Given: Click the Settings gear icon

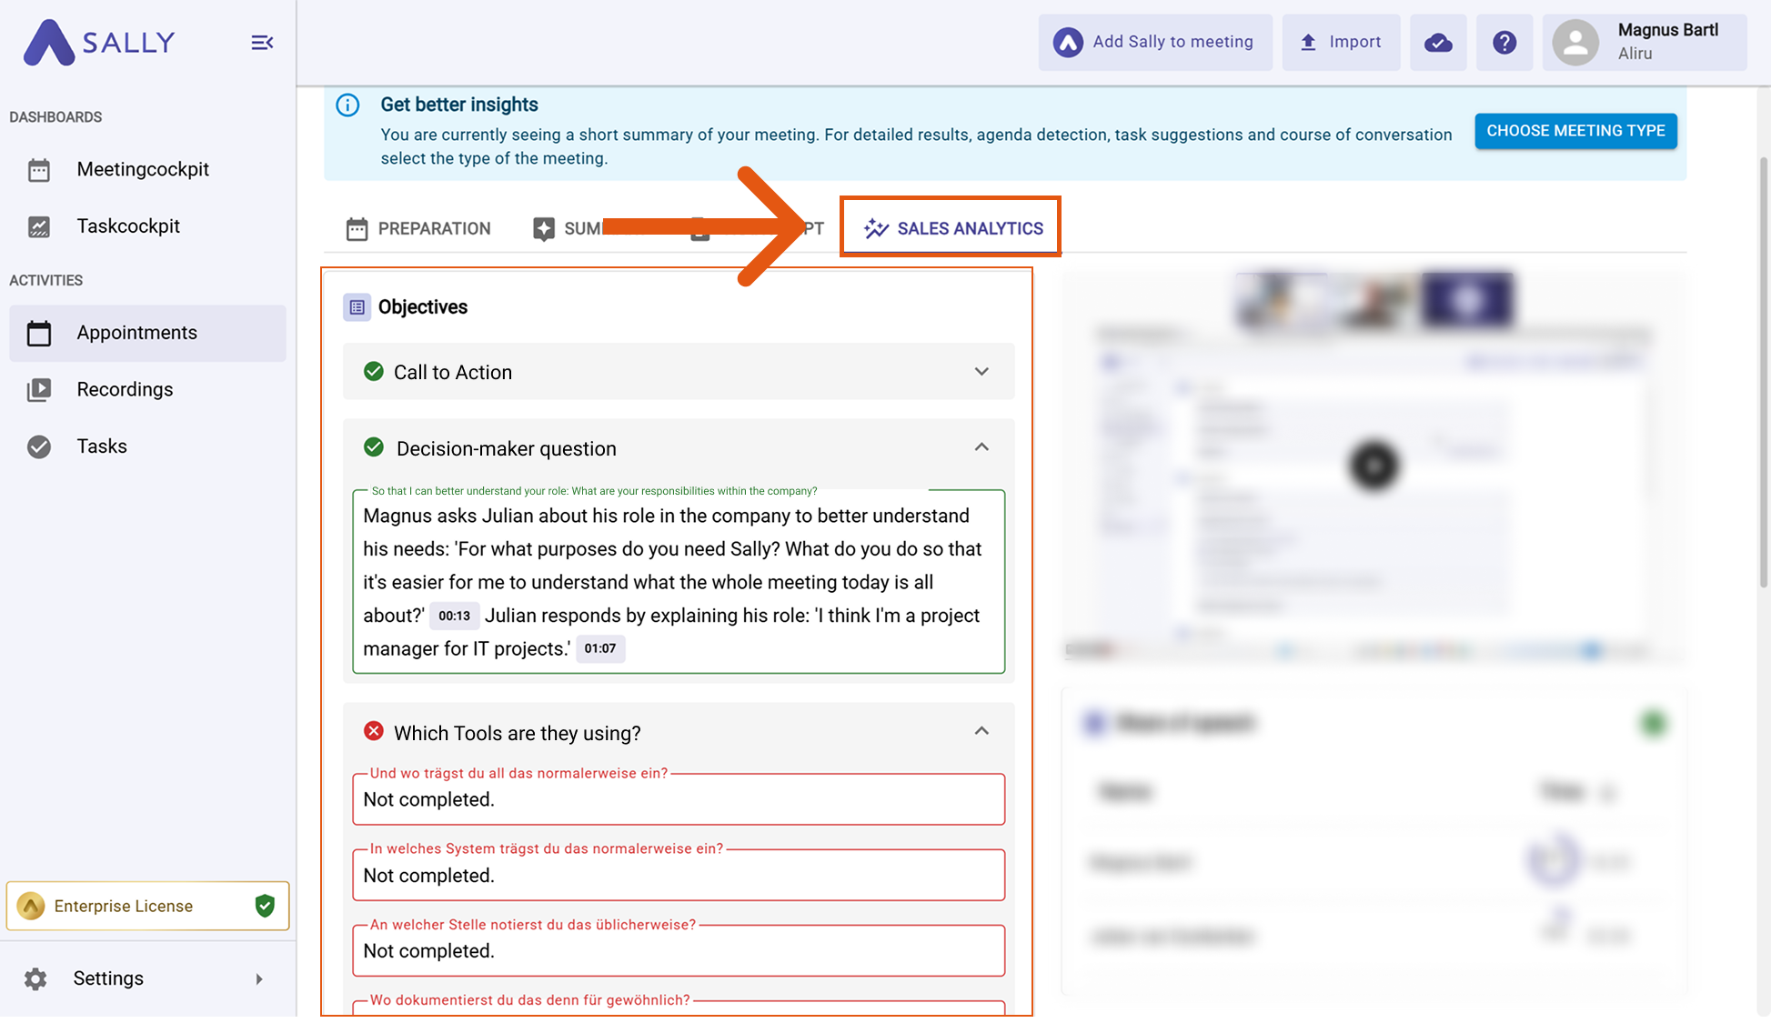Looking at the screenshot, I should pos(35,978).
